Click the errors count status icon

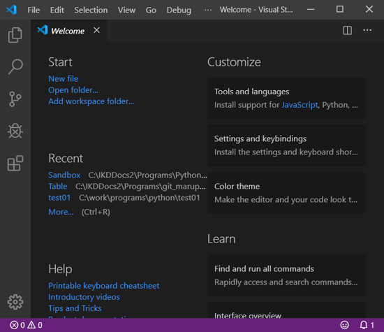(x=17, y=325)
